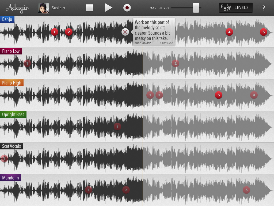Open help with the question mark icon
The height and width of the screenshot is (206, 274).
coord(264,8)
